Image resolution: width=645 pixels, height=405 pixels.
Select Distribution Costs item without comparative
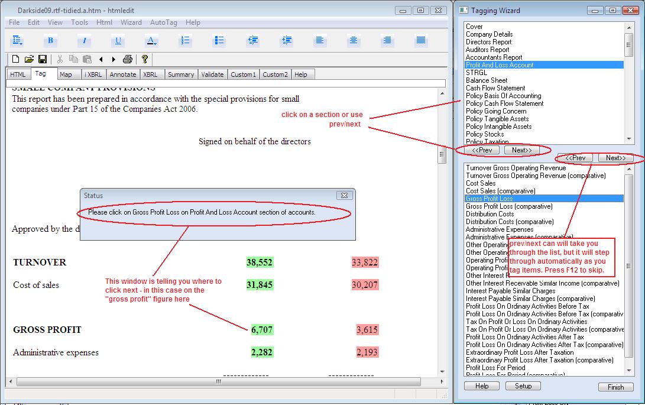pos(490,214)
